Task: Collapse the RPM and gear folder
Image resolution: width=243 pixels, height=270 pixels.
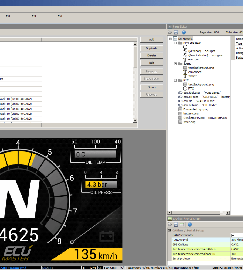Action: click(175, 43)
